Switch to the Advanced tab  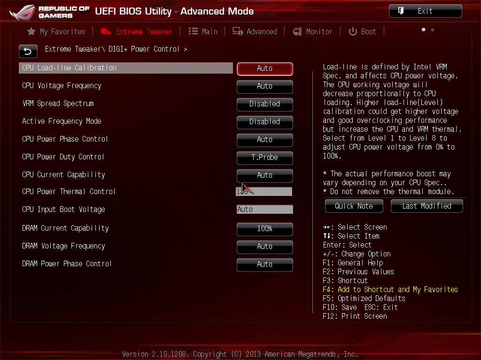255,31
